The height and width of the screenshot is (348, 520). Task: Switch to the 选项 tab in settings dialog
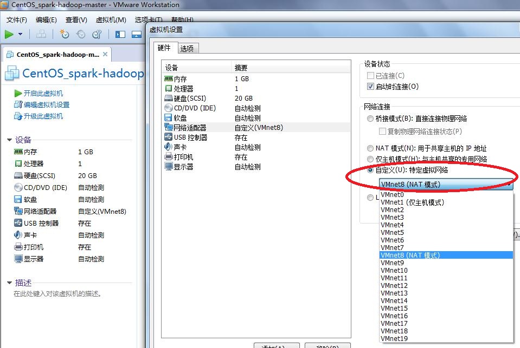[187, 48]
